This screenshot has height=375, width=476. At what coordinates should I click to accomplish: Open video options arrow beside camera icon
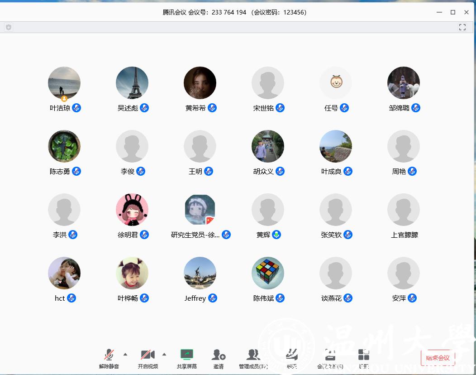pos(164,354)
